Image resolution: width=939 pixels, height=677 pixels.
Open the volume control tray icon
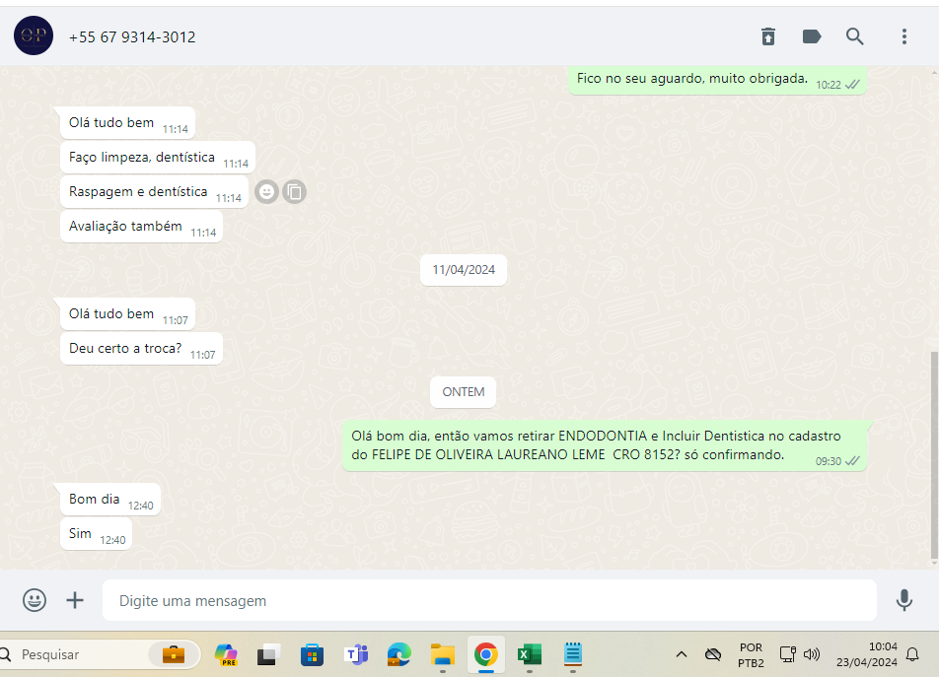click(812, 655)
